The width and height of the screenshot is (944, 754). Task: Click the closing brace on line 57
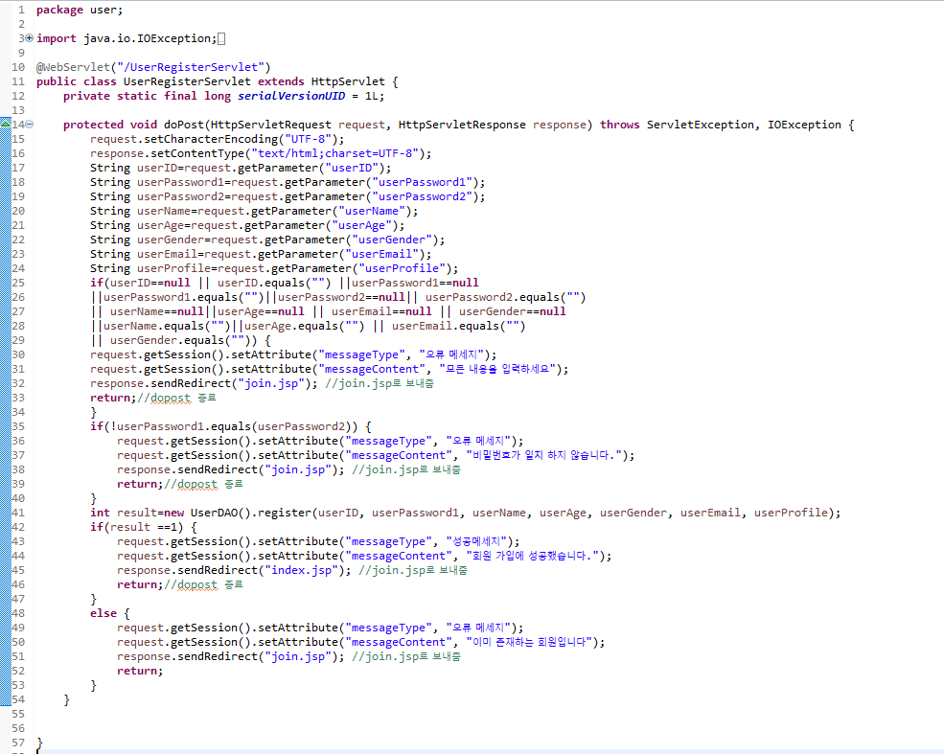pos(39,743)
